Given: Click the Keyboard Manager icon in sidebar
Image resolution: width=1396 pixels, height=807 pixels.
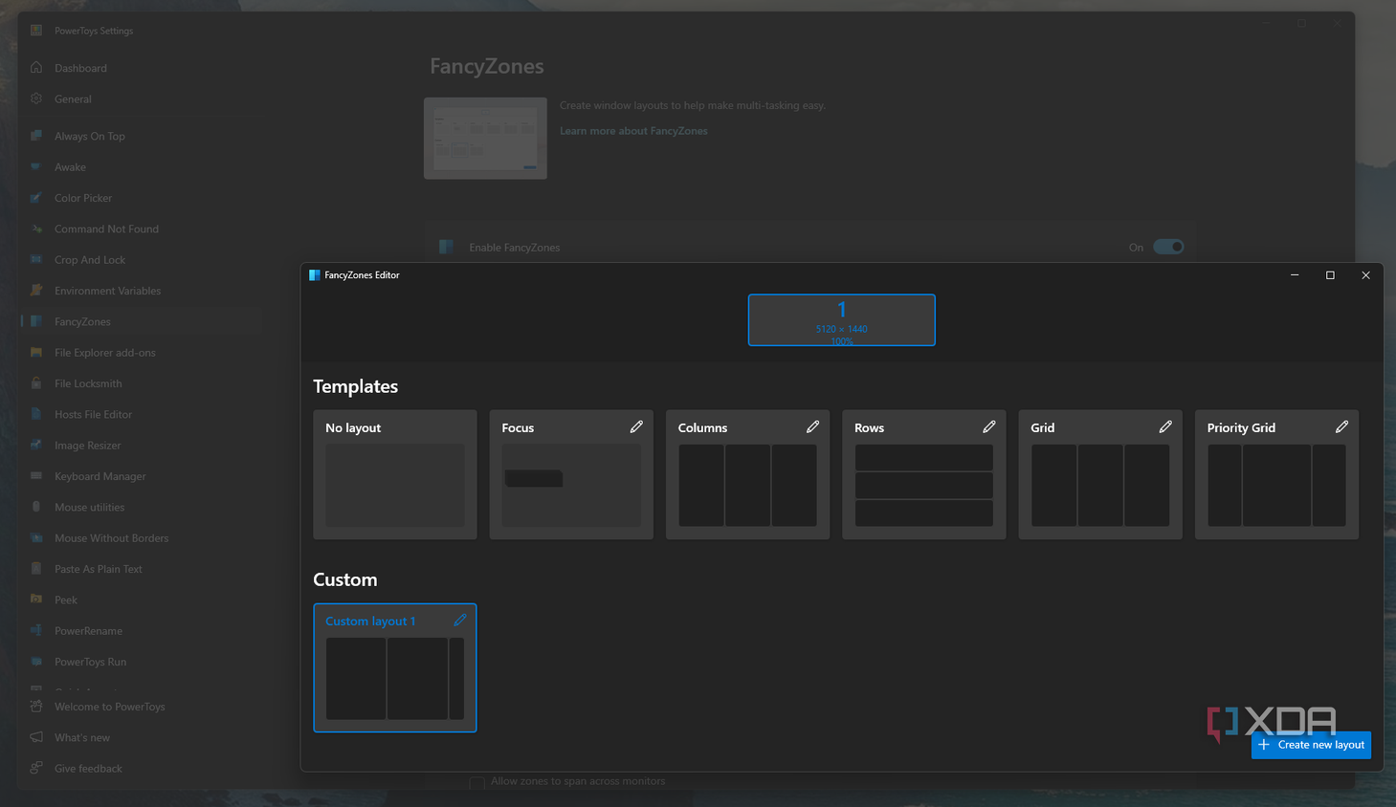Looking at the screenshot, I should [36, 476].
